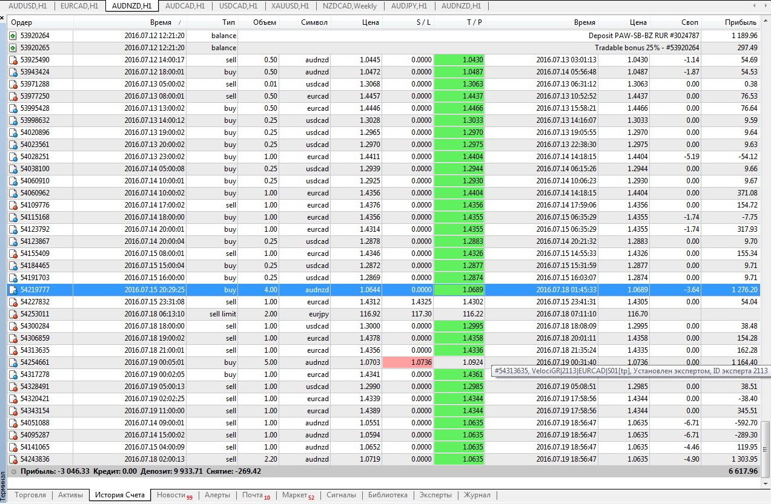The width and height of the screenshot is (771, 504).
Task: Click the order icon beside 53971288
Action: click(13, 84)
